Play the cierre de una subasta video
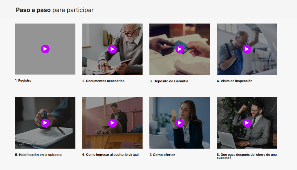 [247, 123]
